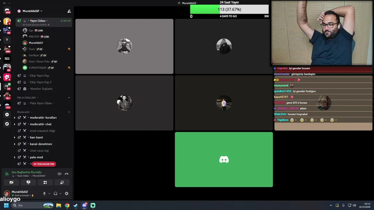The image size is (374, 210).
Task: Collapse the Moderatör category
Action: coord(25,112)
